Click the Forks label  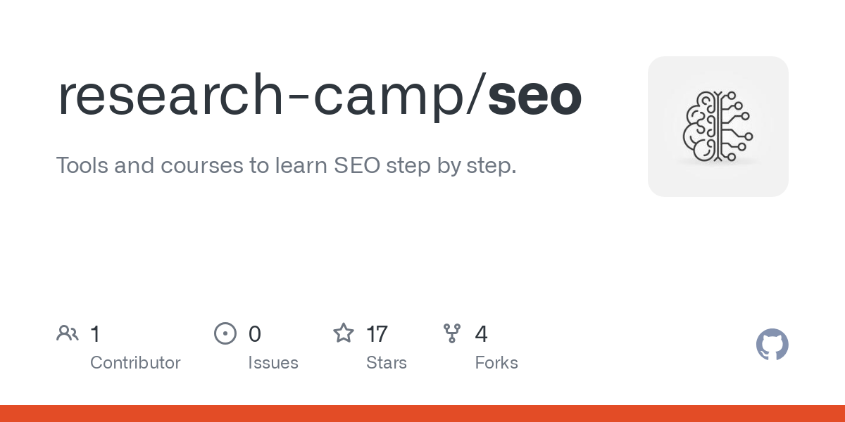pyautogui.click(x=496, y=363)
